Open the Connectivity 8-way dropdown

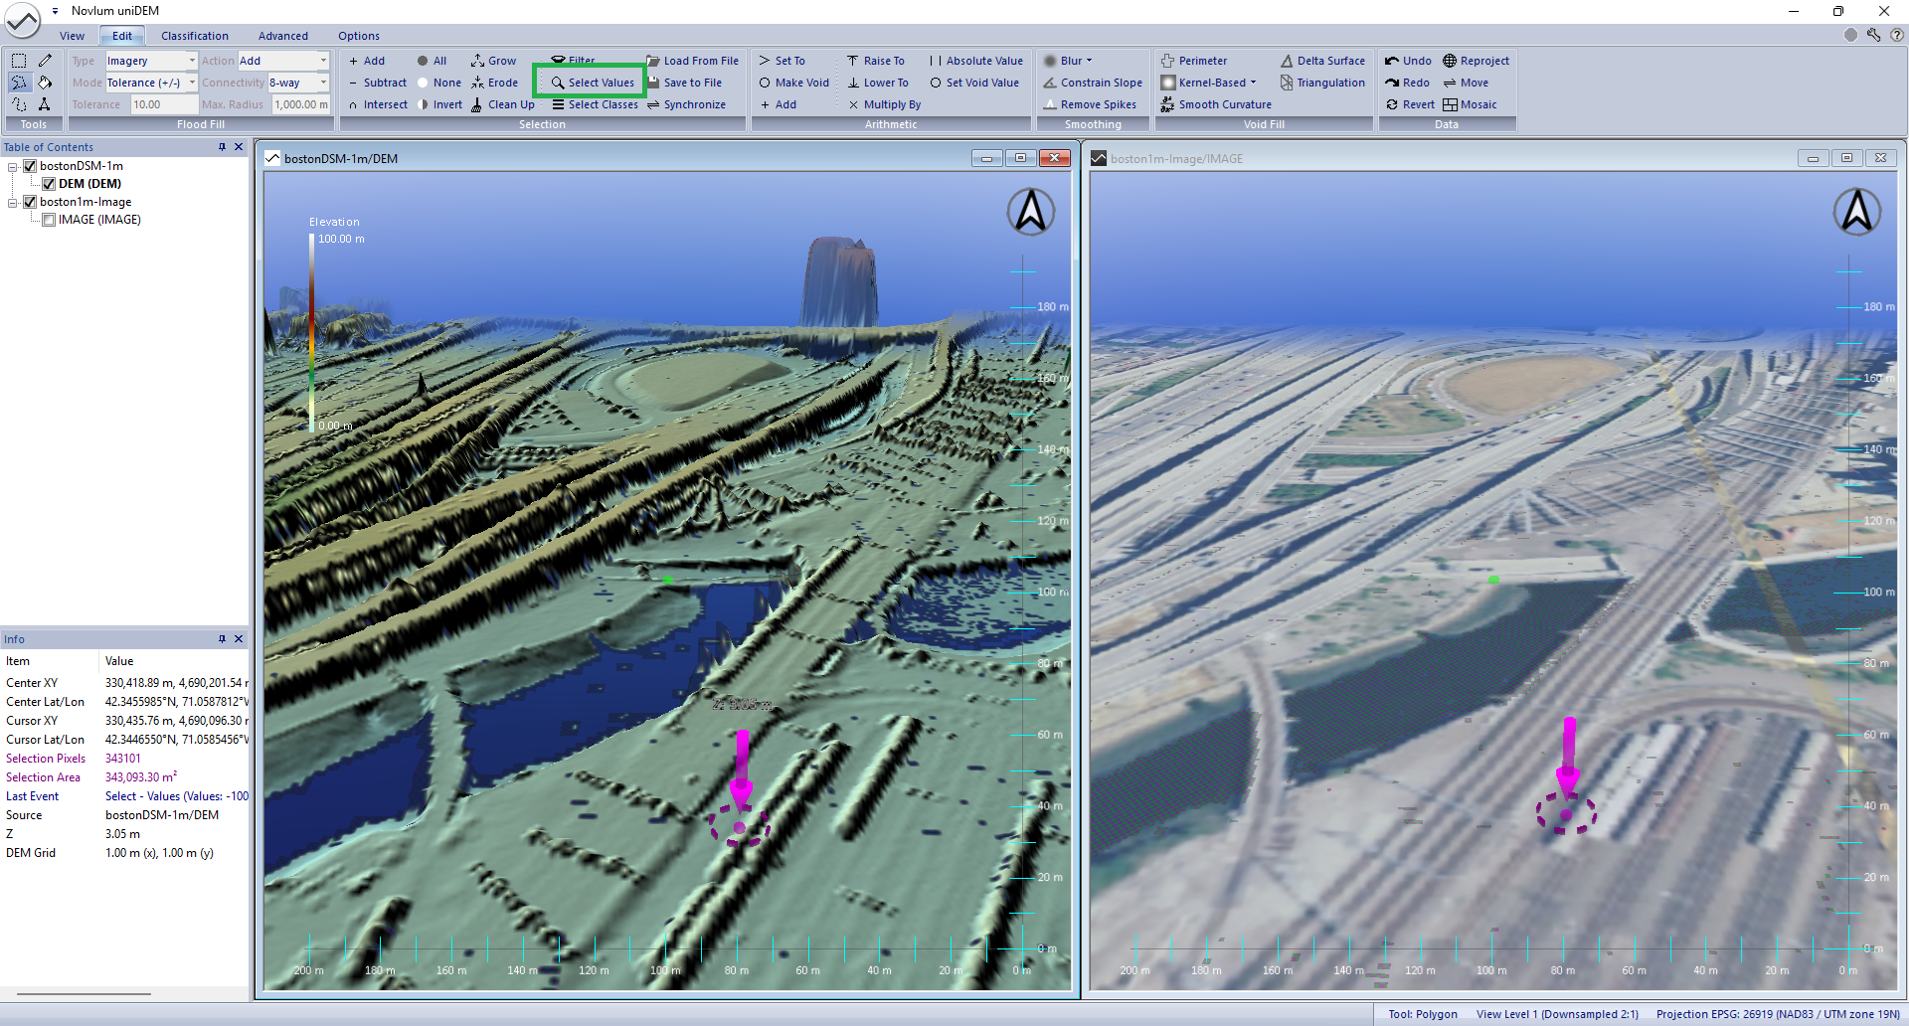323,83
